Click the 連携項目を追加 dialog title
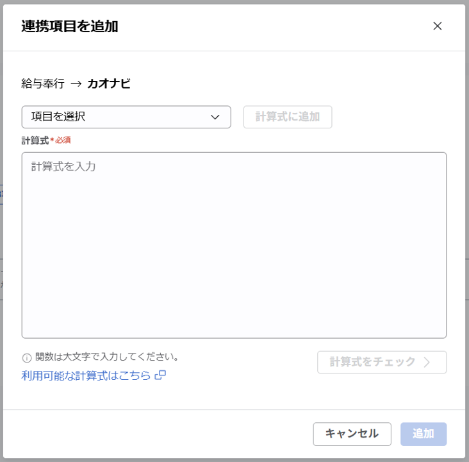The width and height of the screenshot is (469, 462). pyautogui.click(x=70, y=26)
